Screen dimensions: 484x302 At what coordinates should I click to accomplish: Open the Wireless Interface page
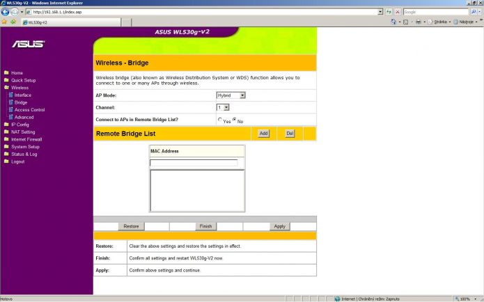(23, 95)
